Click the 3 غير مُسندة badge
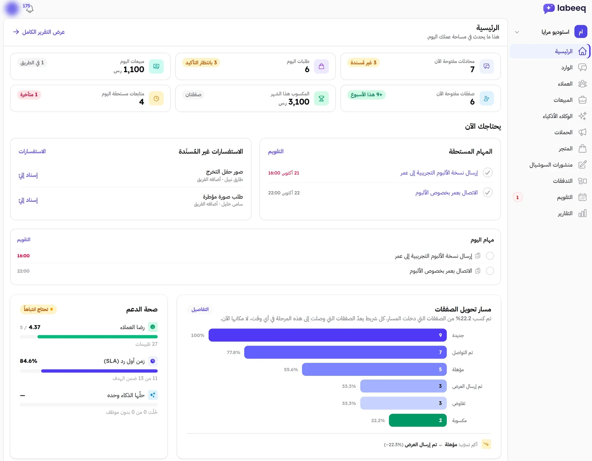 click(x=363, y=63)
